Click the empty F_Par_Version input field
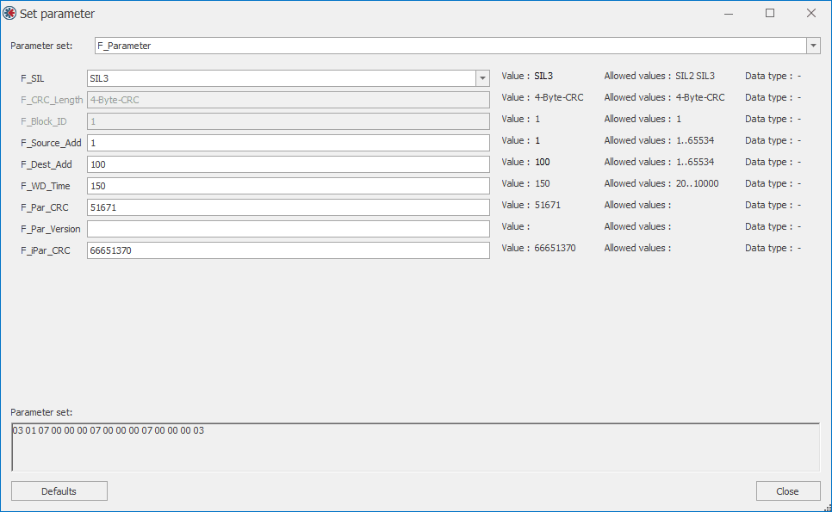 point(289,229)
